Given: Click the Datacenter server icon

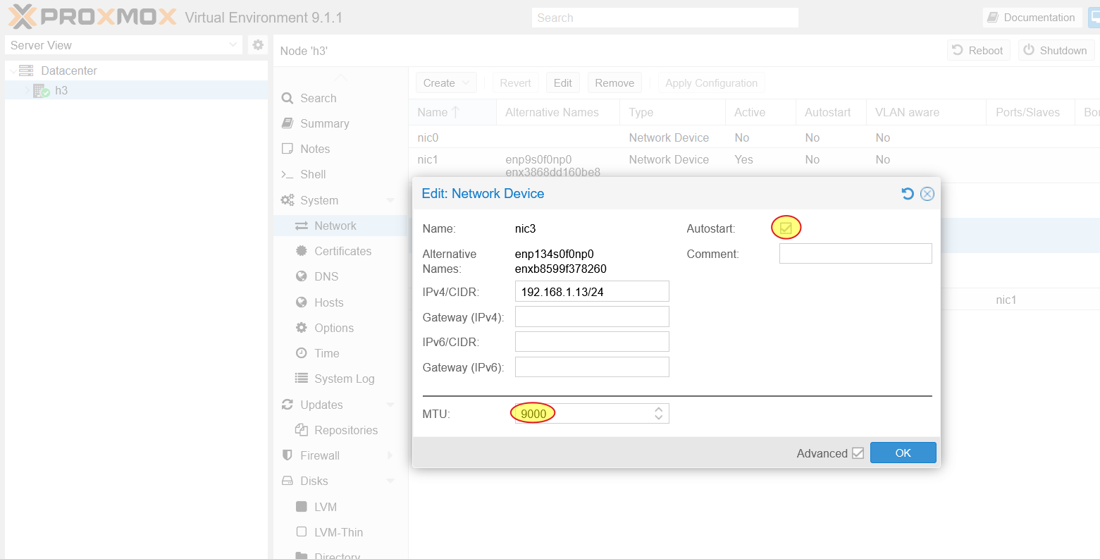Looking at the screenshot, I should click(26, 70).
